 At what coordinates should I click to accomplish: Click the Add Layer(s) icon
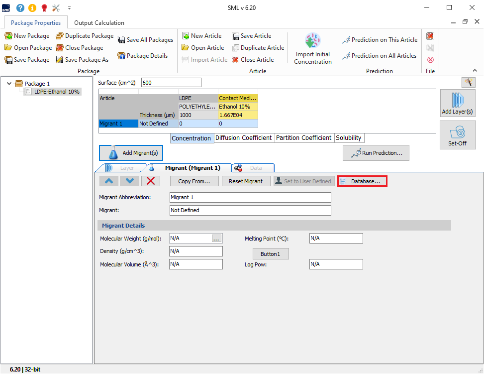pos(457,103)
